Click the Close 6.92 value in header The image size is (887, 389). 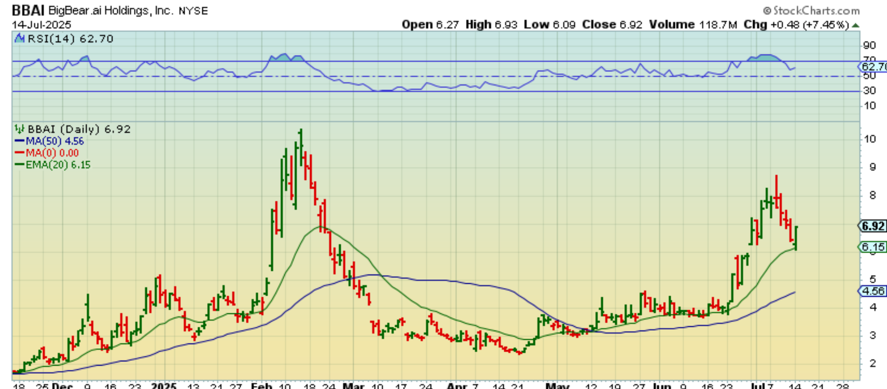pyautogui.click(x=612, y=24)
